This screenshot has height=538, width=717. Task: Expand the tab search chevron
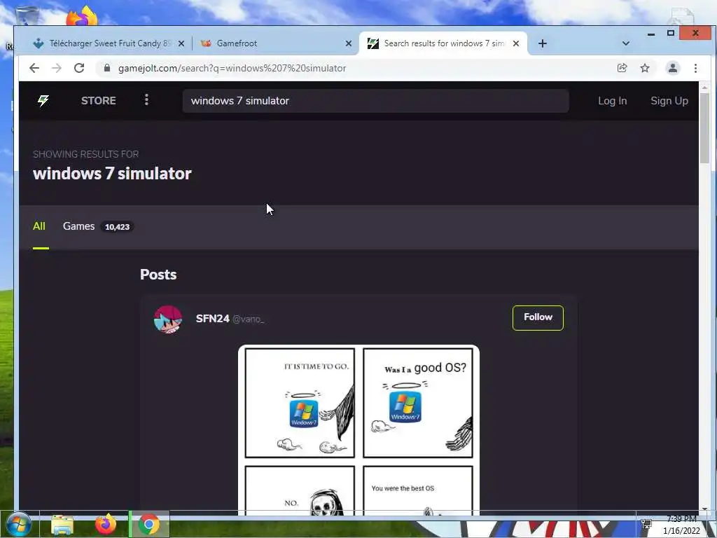pyautogui.click(x=625, y=43)
